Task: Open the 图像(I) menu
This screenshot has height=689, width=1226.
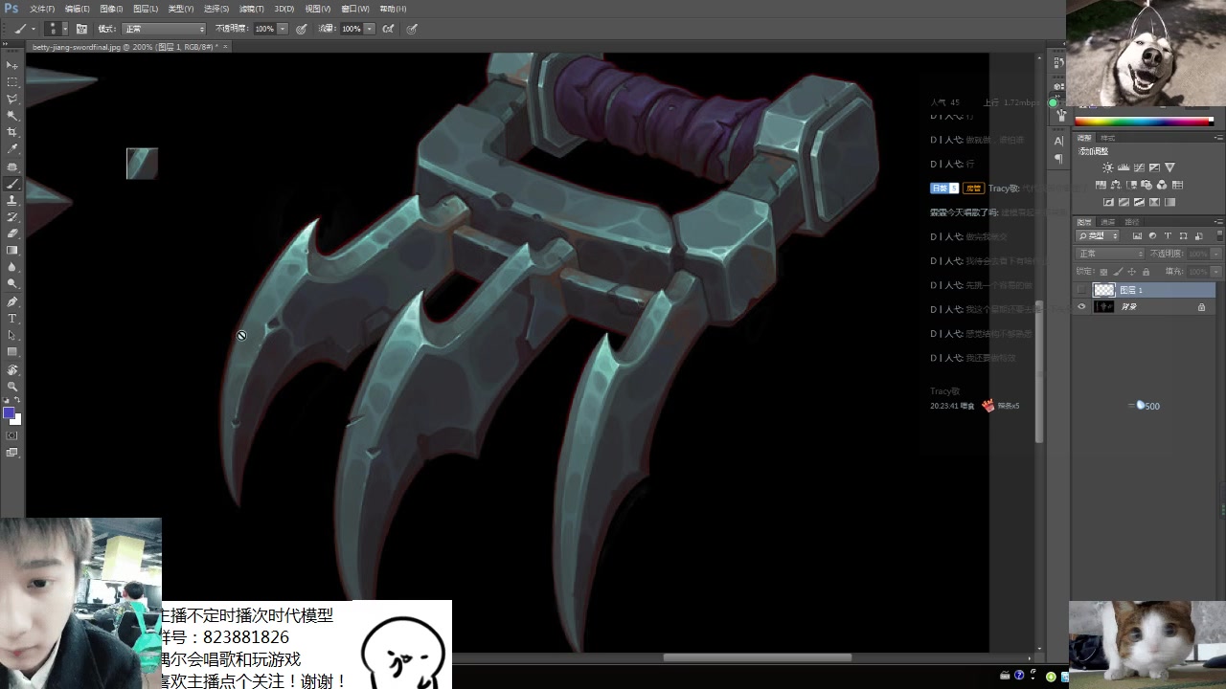Action: [x=112, y=9]
